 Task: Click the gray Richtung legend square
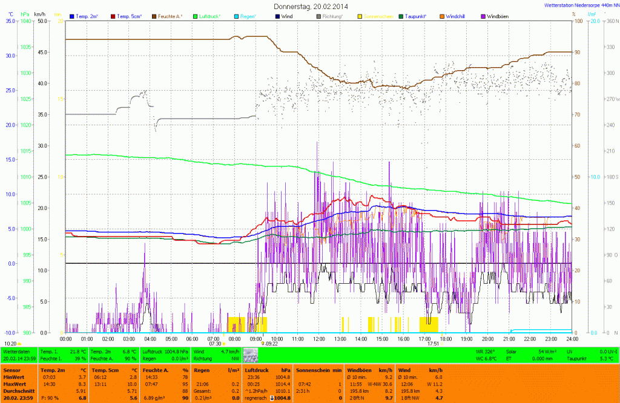click(x=319, y=16)
